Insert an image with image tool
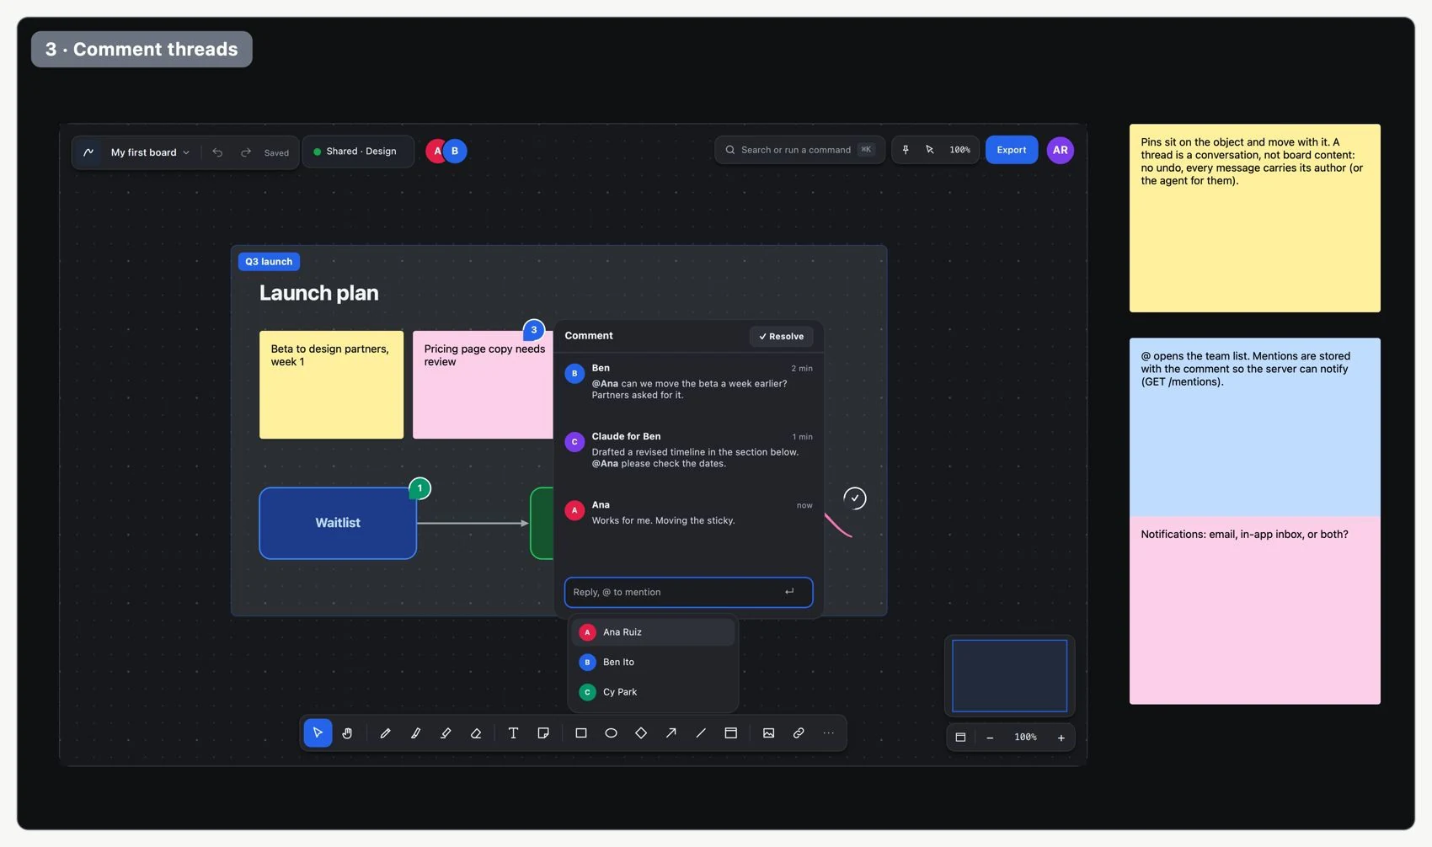This screenshot has width=1432, height=847. pos(768,733)
